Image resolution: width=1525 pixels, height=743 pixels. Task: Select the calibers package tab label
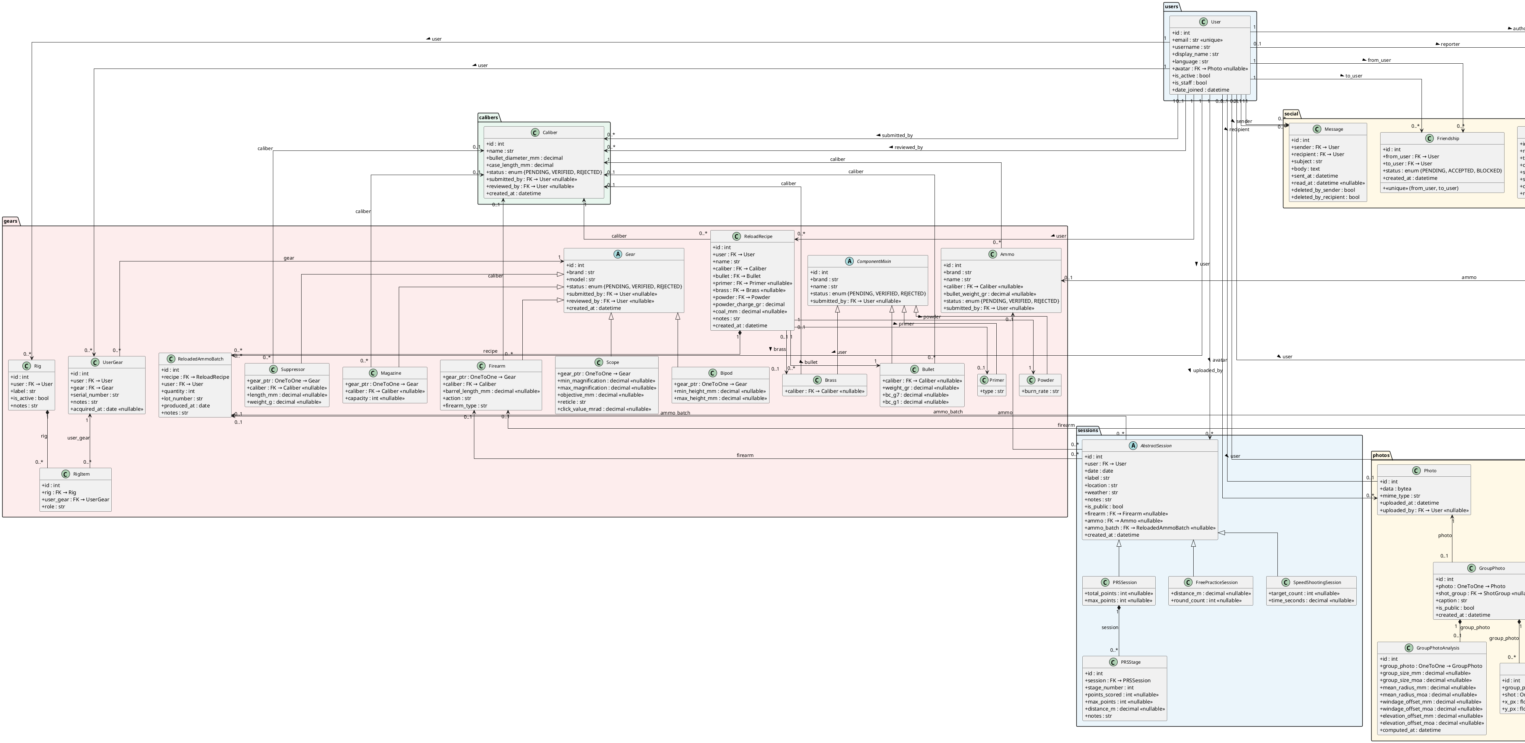pos(488,117)
